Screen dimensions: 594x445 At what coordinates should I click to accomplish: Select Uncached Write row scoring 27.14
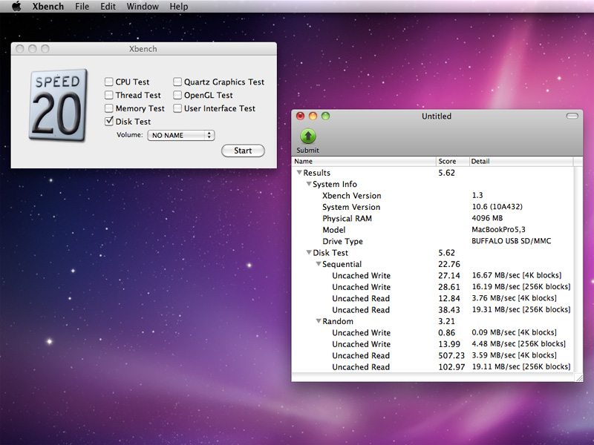tap(433, 275)
